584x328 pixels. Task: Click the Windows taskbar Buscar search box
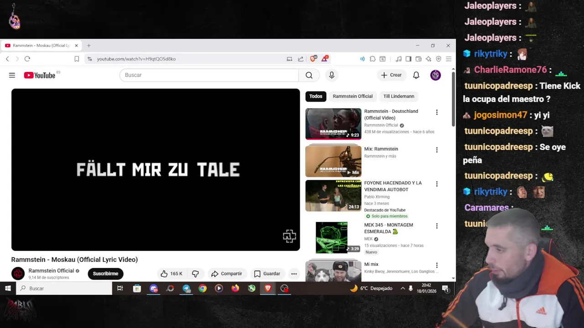tap(64, 288)
